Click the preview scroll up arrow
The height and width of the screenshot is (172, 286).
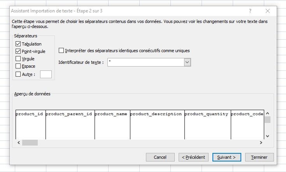(268, 113)
